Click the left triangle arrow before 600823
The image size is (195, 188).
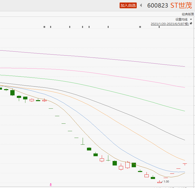click(x=141, y=5)
